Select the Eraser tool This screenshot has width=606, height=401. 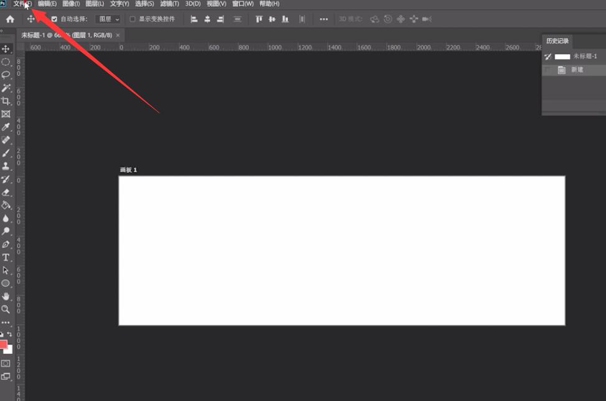coord(6,192)
